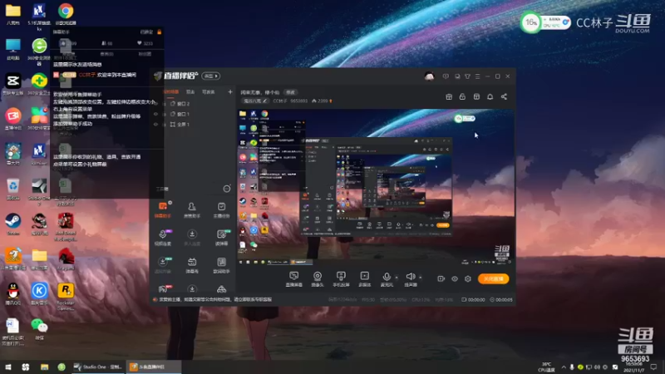Image resolution: width=665 pixels, height=374 pixels.
Task: Click the popularity count 2399
Action: (x=322, y=101)
